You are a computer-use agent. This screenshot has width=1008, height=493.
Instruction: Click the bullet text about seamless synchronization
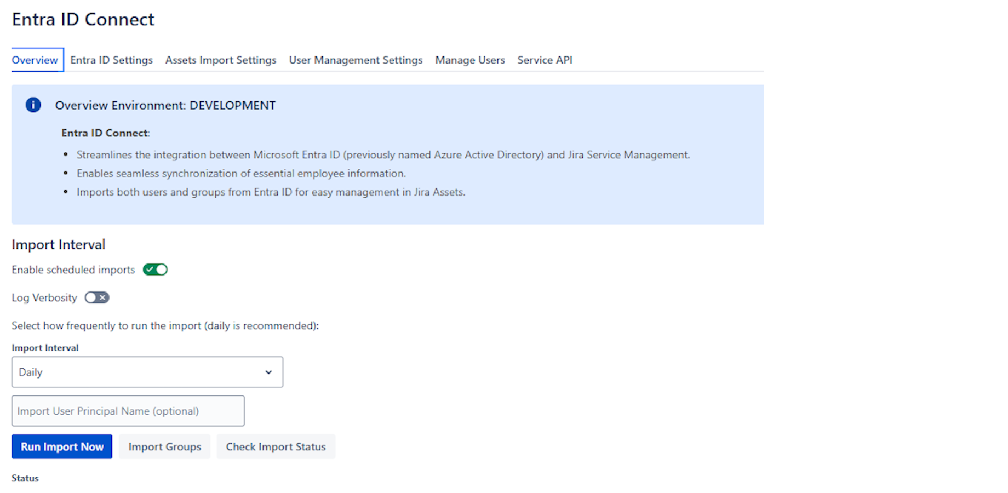coord(242,173)
